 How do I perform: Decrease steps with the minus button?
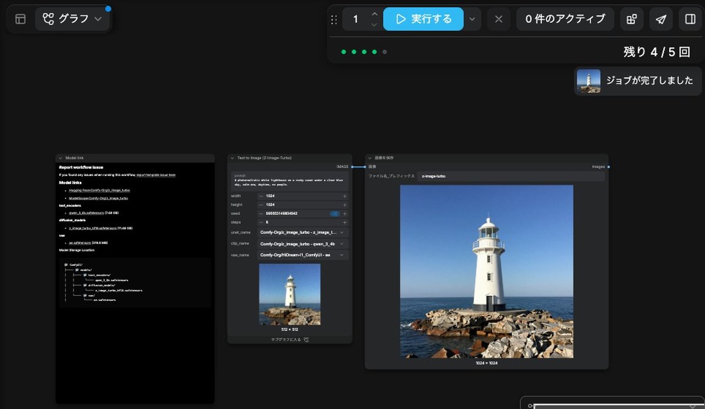[x=261, y=222]
